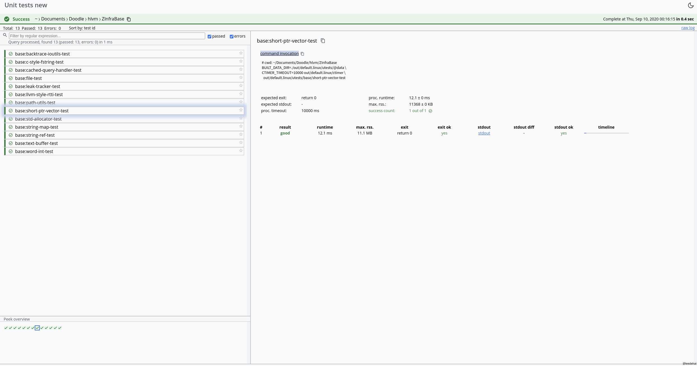
Task: Click the '1 out of 1' success count
Action: tap(418, 111)
